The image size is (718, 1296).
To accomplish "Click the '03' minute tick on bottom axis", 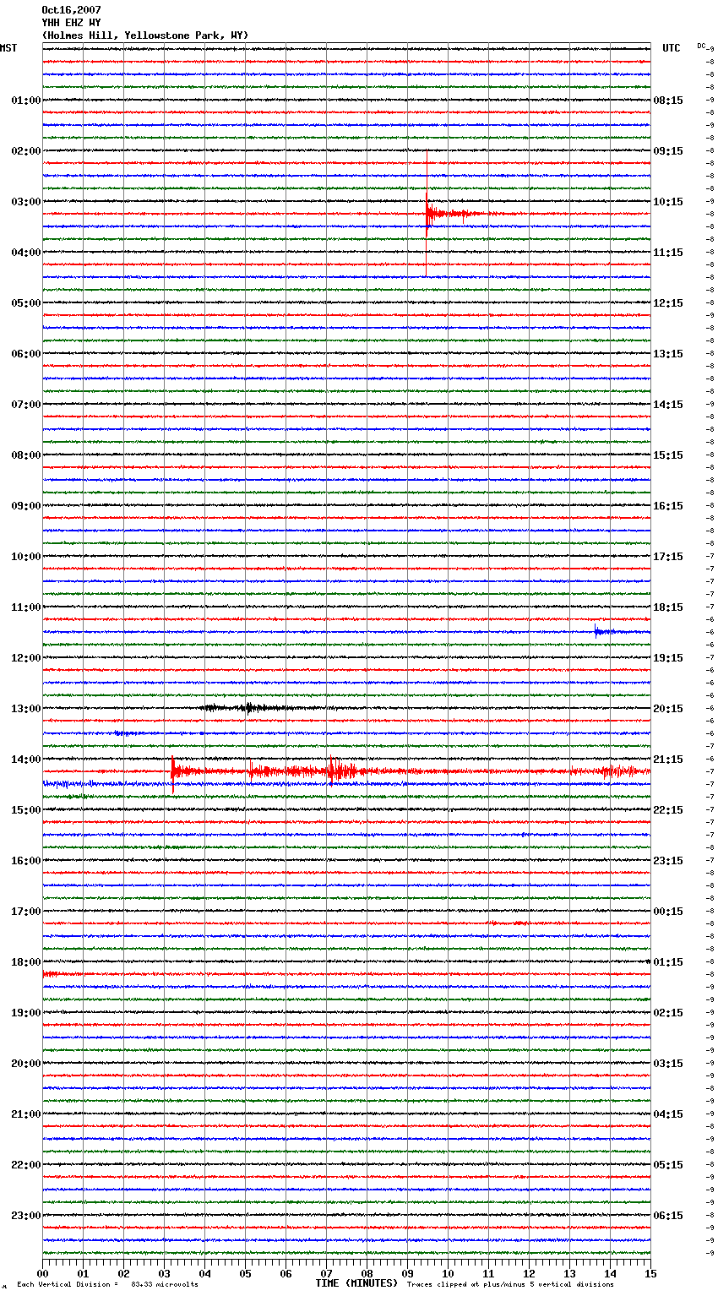I will [165, 1273].
